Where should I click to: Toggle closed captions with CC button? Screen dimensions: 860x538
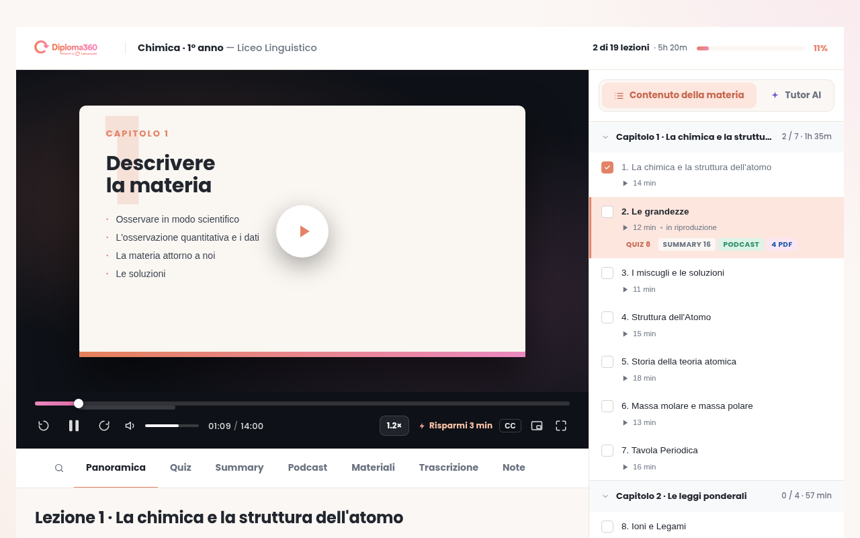coord(510,426)
